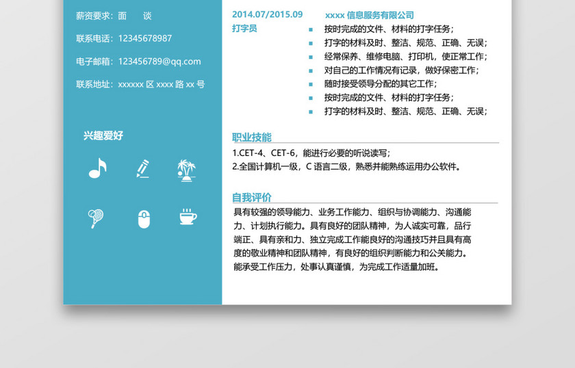Click the pencil writing hobby icon

pos(143,168)
